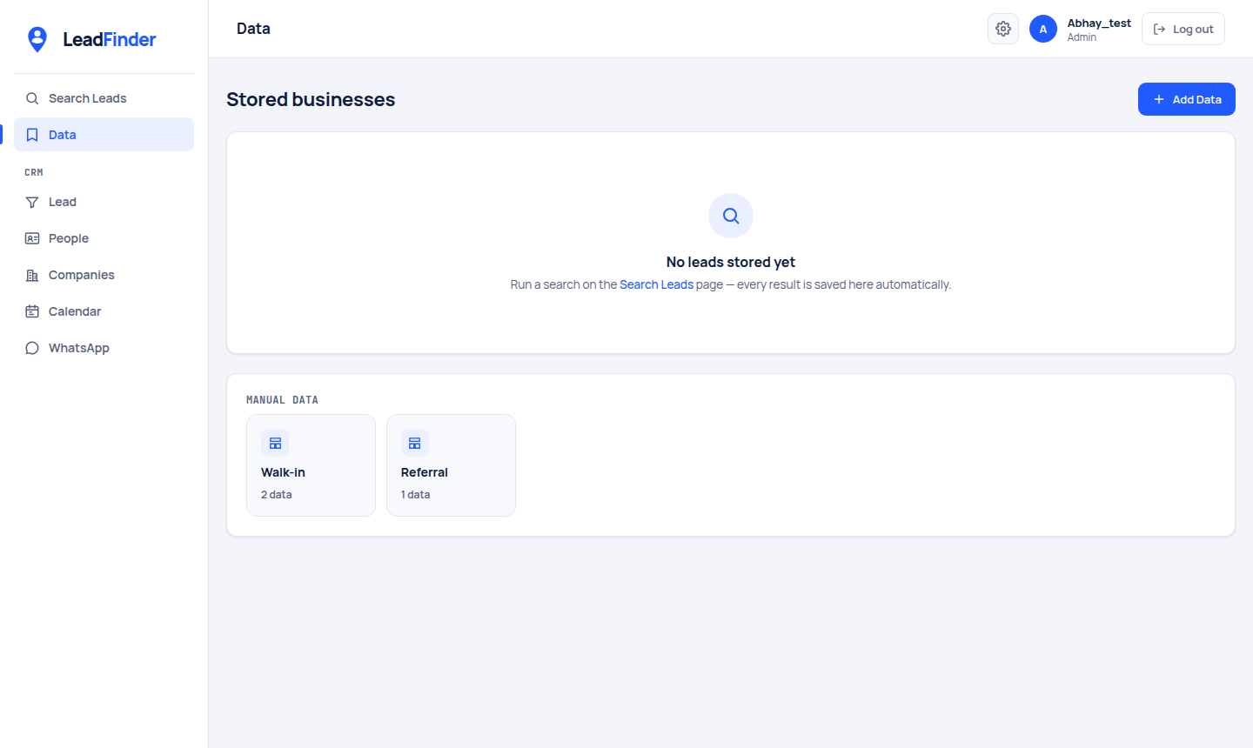Click the 1 data count text
This screenshot has width=1253, height=748.
tap(415, 494)
